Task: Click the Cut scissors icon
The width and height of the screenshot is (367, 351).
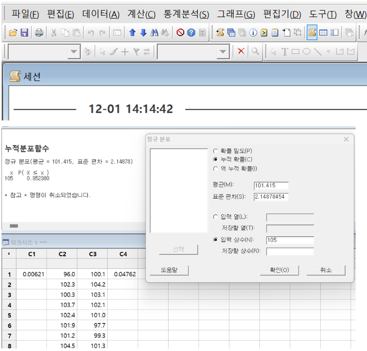Action: coord(54,32)
